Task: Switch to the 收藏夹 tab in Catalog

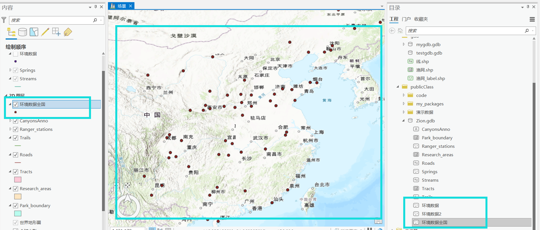Action: pos(421,19)
